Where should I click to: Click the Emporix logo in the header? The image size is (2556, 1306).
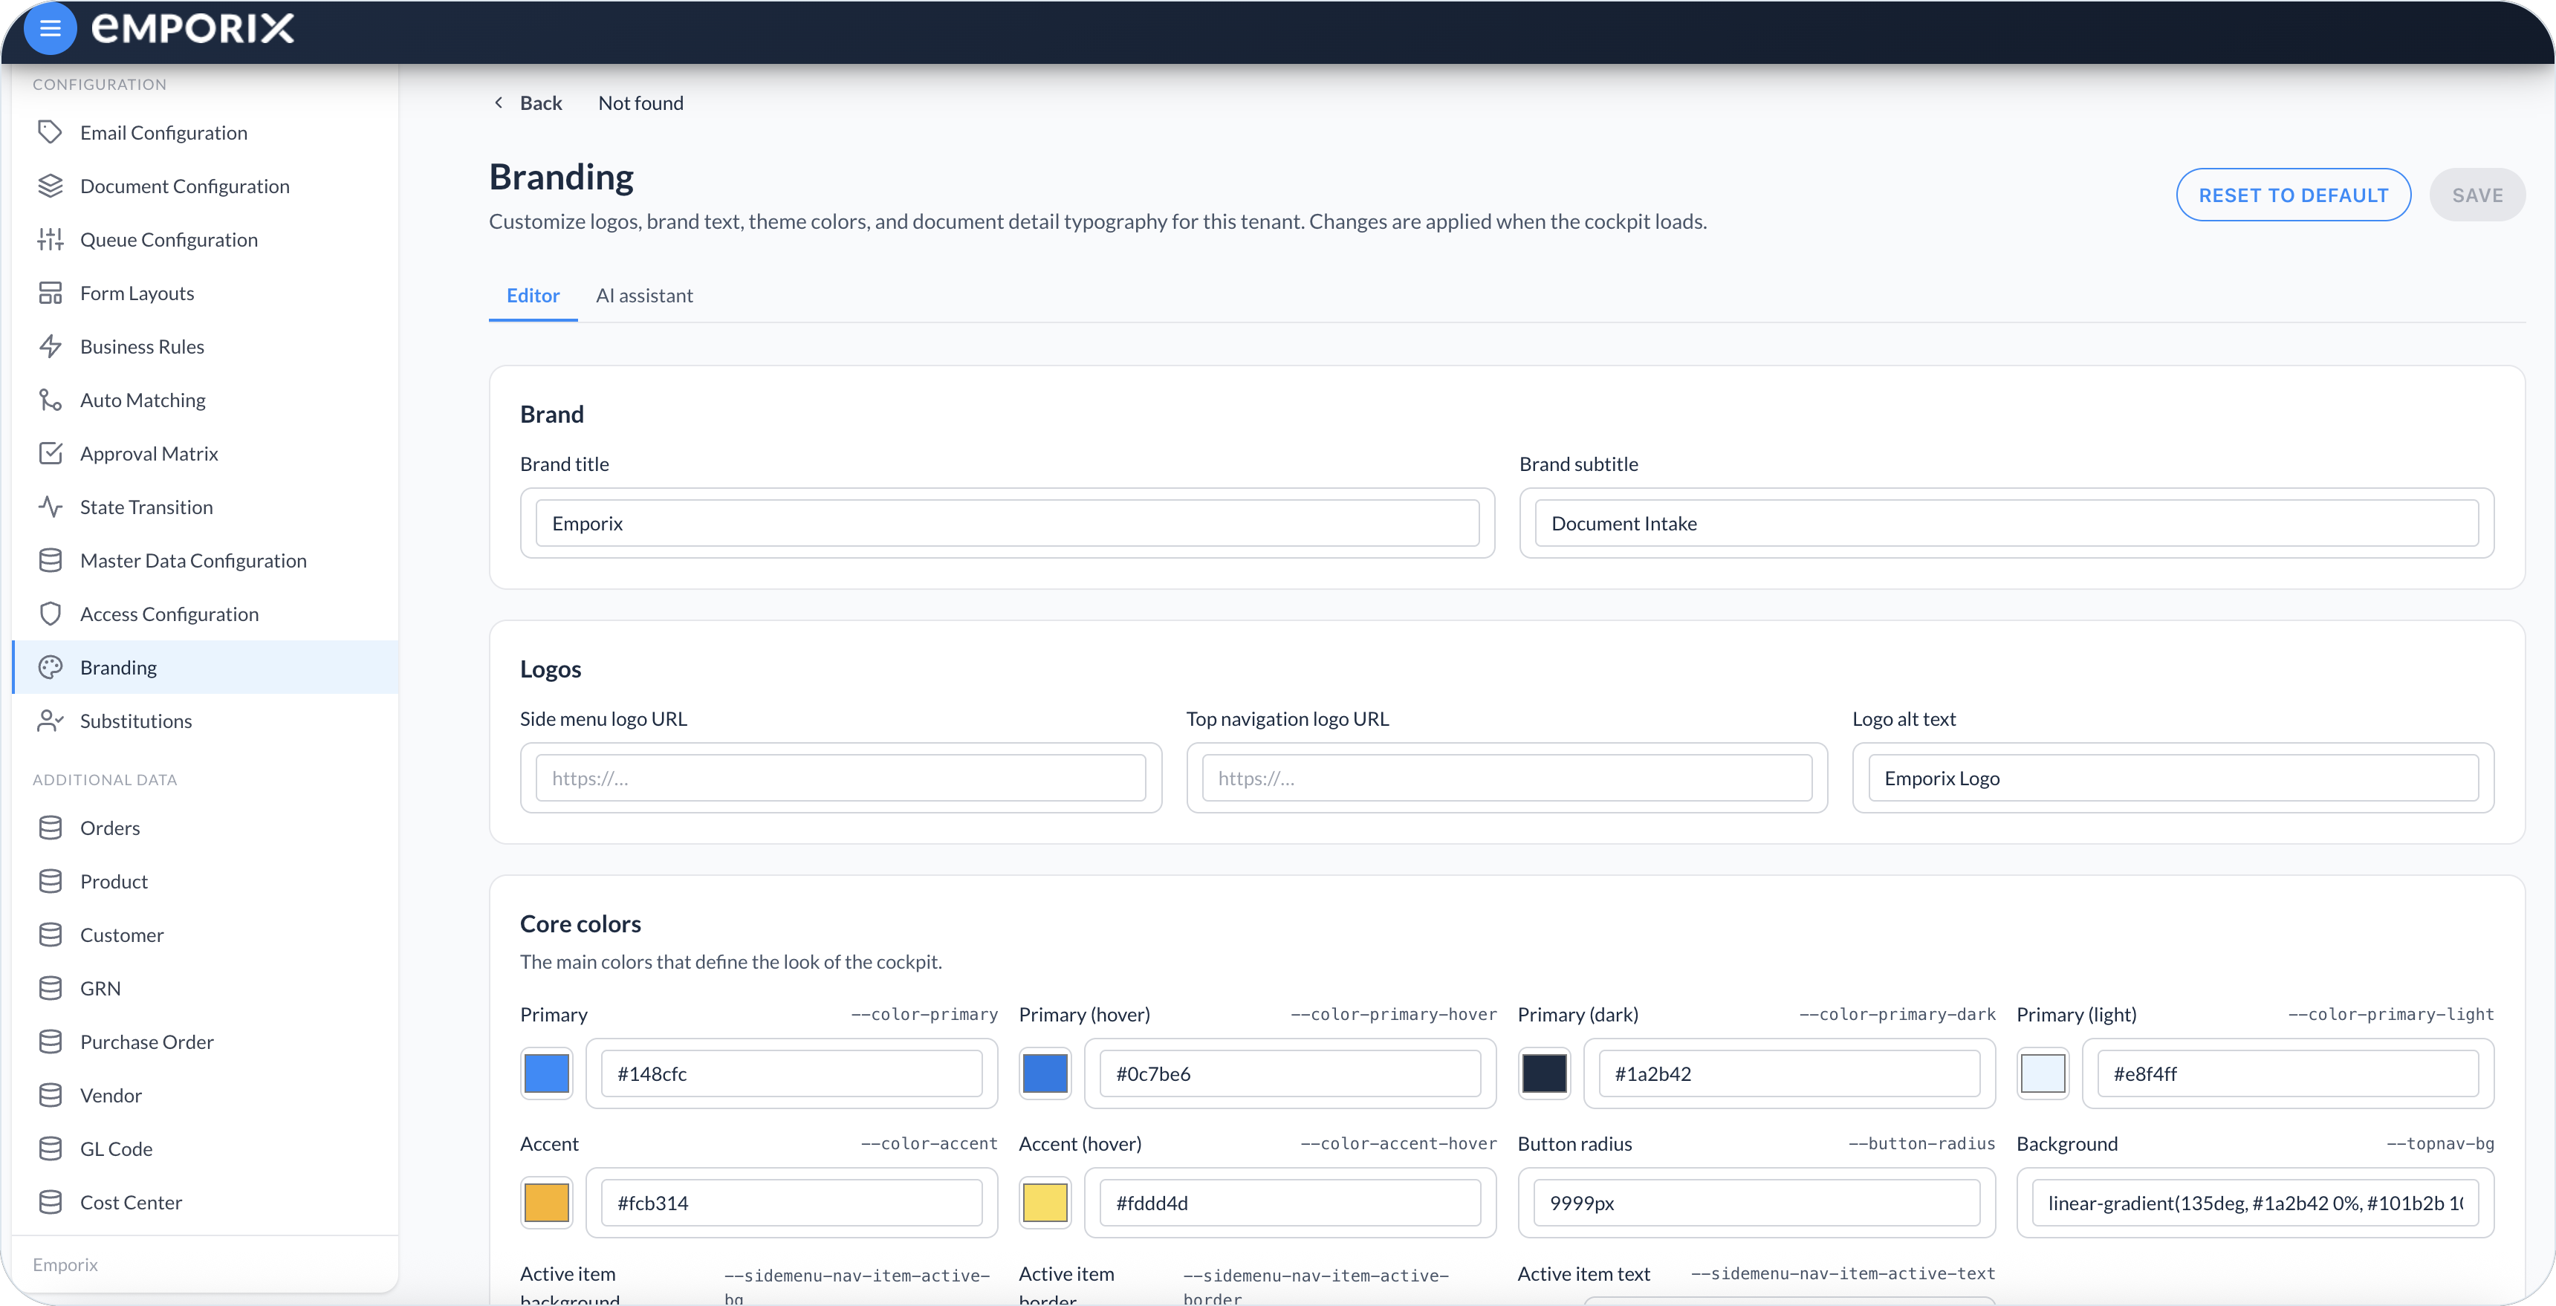pyautogui.click(x=192, y=27)
